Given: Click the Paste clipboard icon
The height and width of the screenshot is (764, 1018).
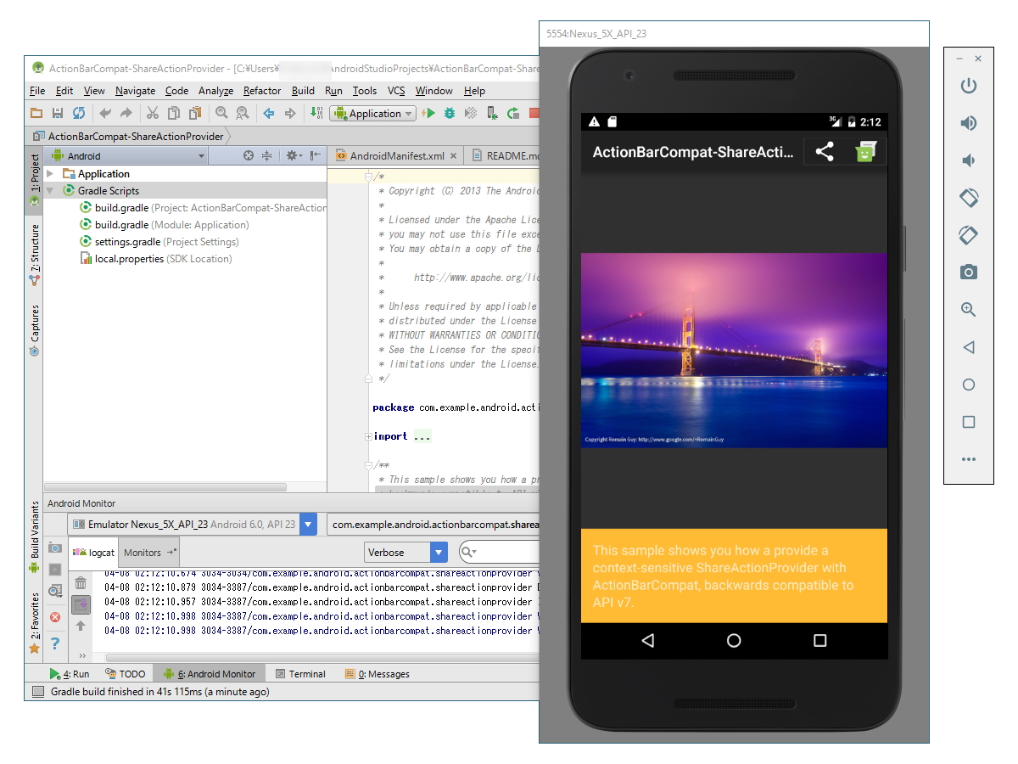Looking at the screenshot, I should [x=194, y=113].
